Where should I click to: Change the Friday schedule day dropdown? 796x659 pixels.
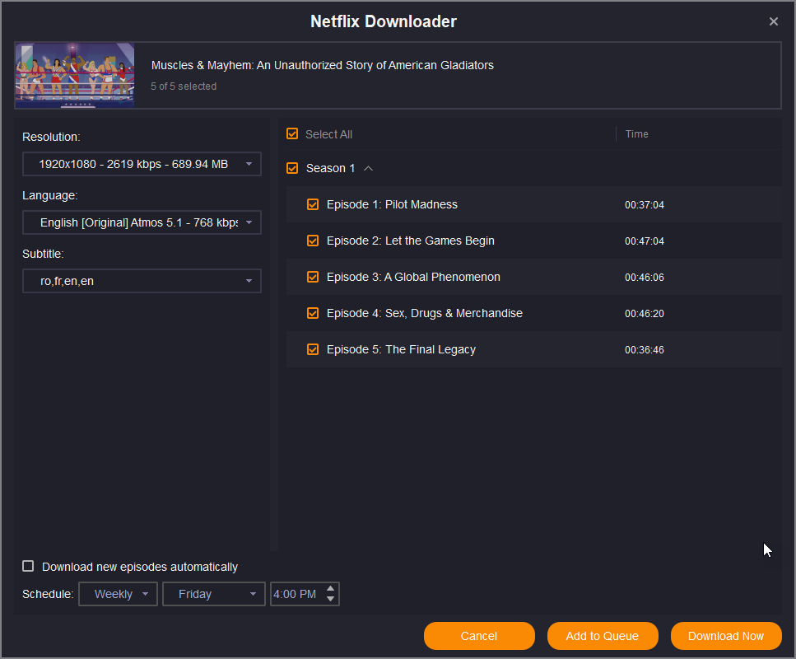(214, 594)
